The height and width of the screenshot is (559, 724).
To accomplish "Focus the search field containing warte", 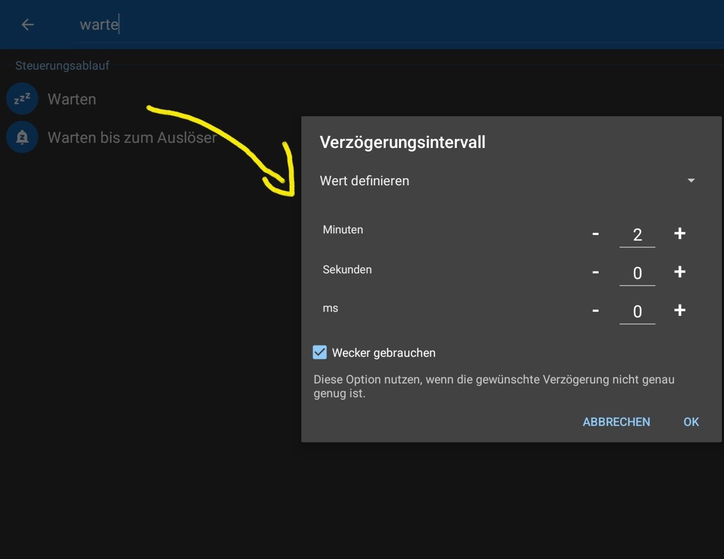I will (307, 25).
